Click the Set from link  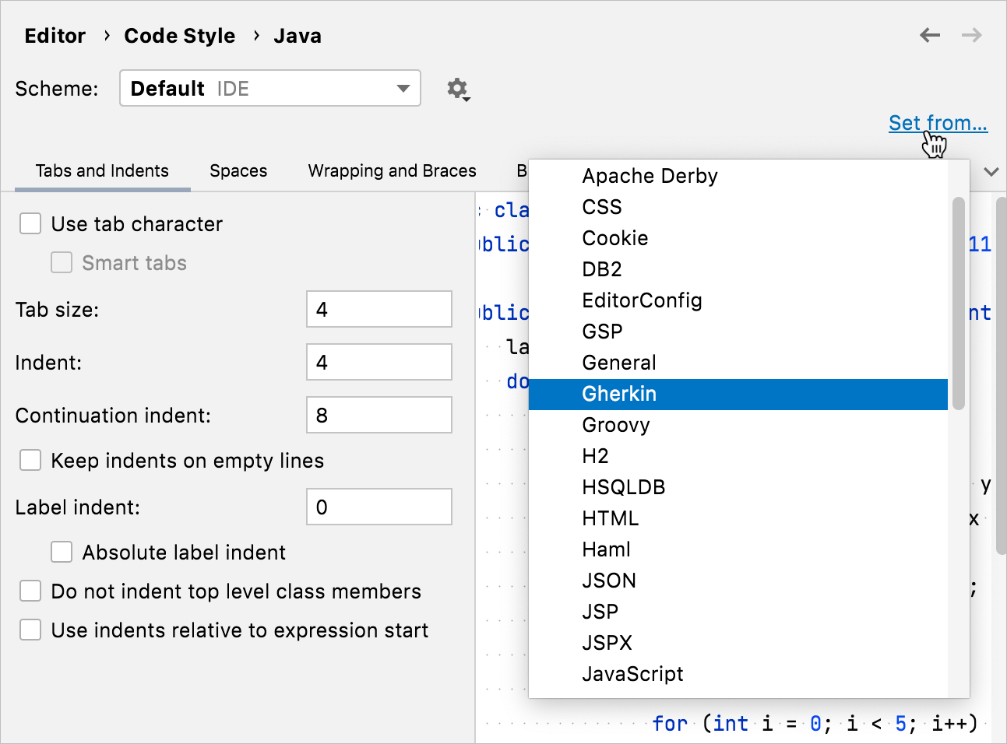(938, 123)
